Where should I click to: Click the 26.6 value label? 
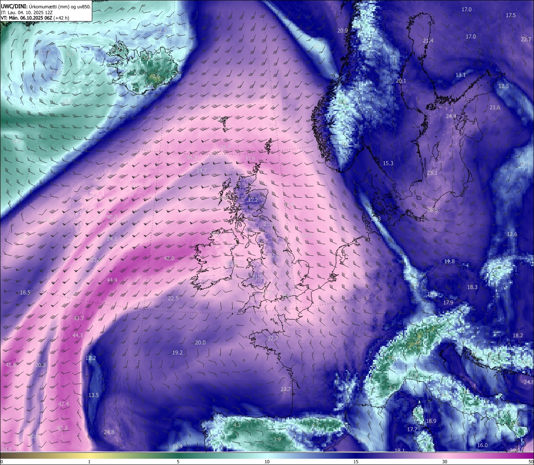(x=433, y=210)
